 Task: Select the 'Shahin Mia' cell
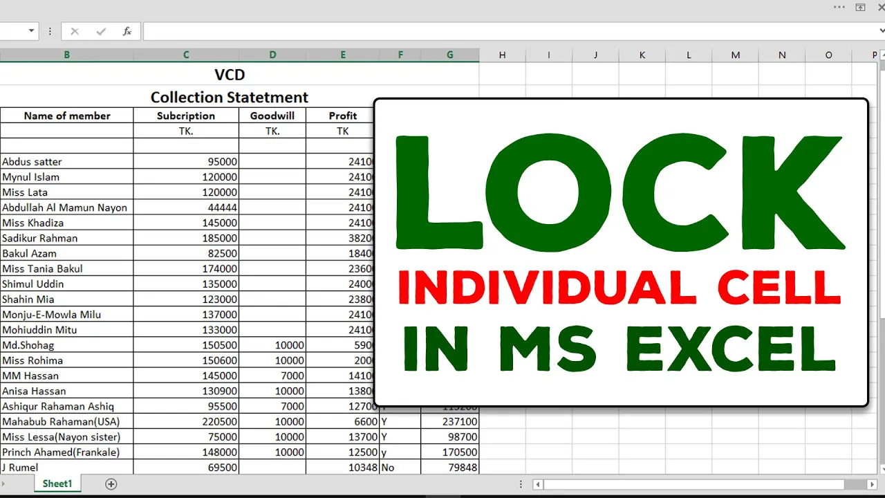point(67,299)
